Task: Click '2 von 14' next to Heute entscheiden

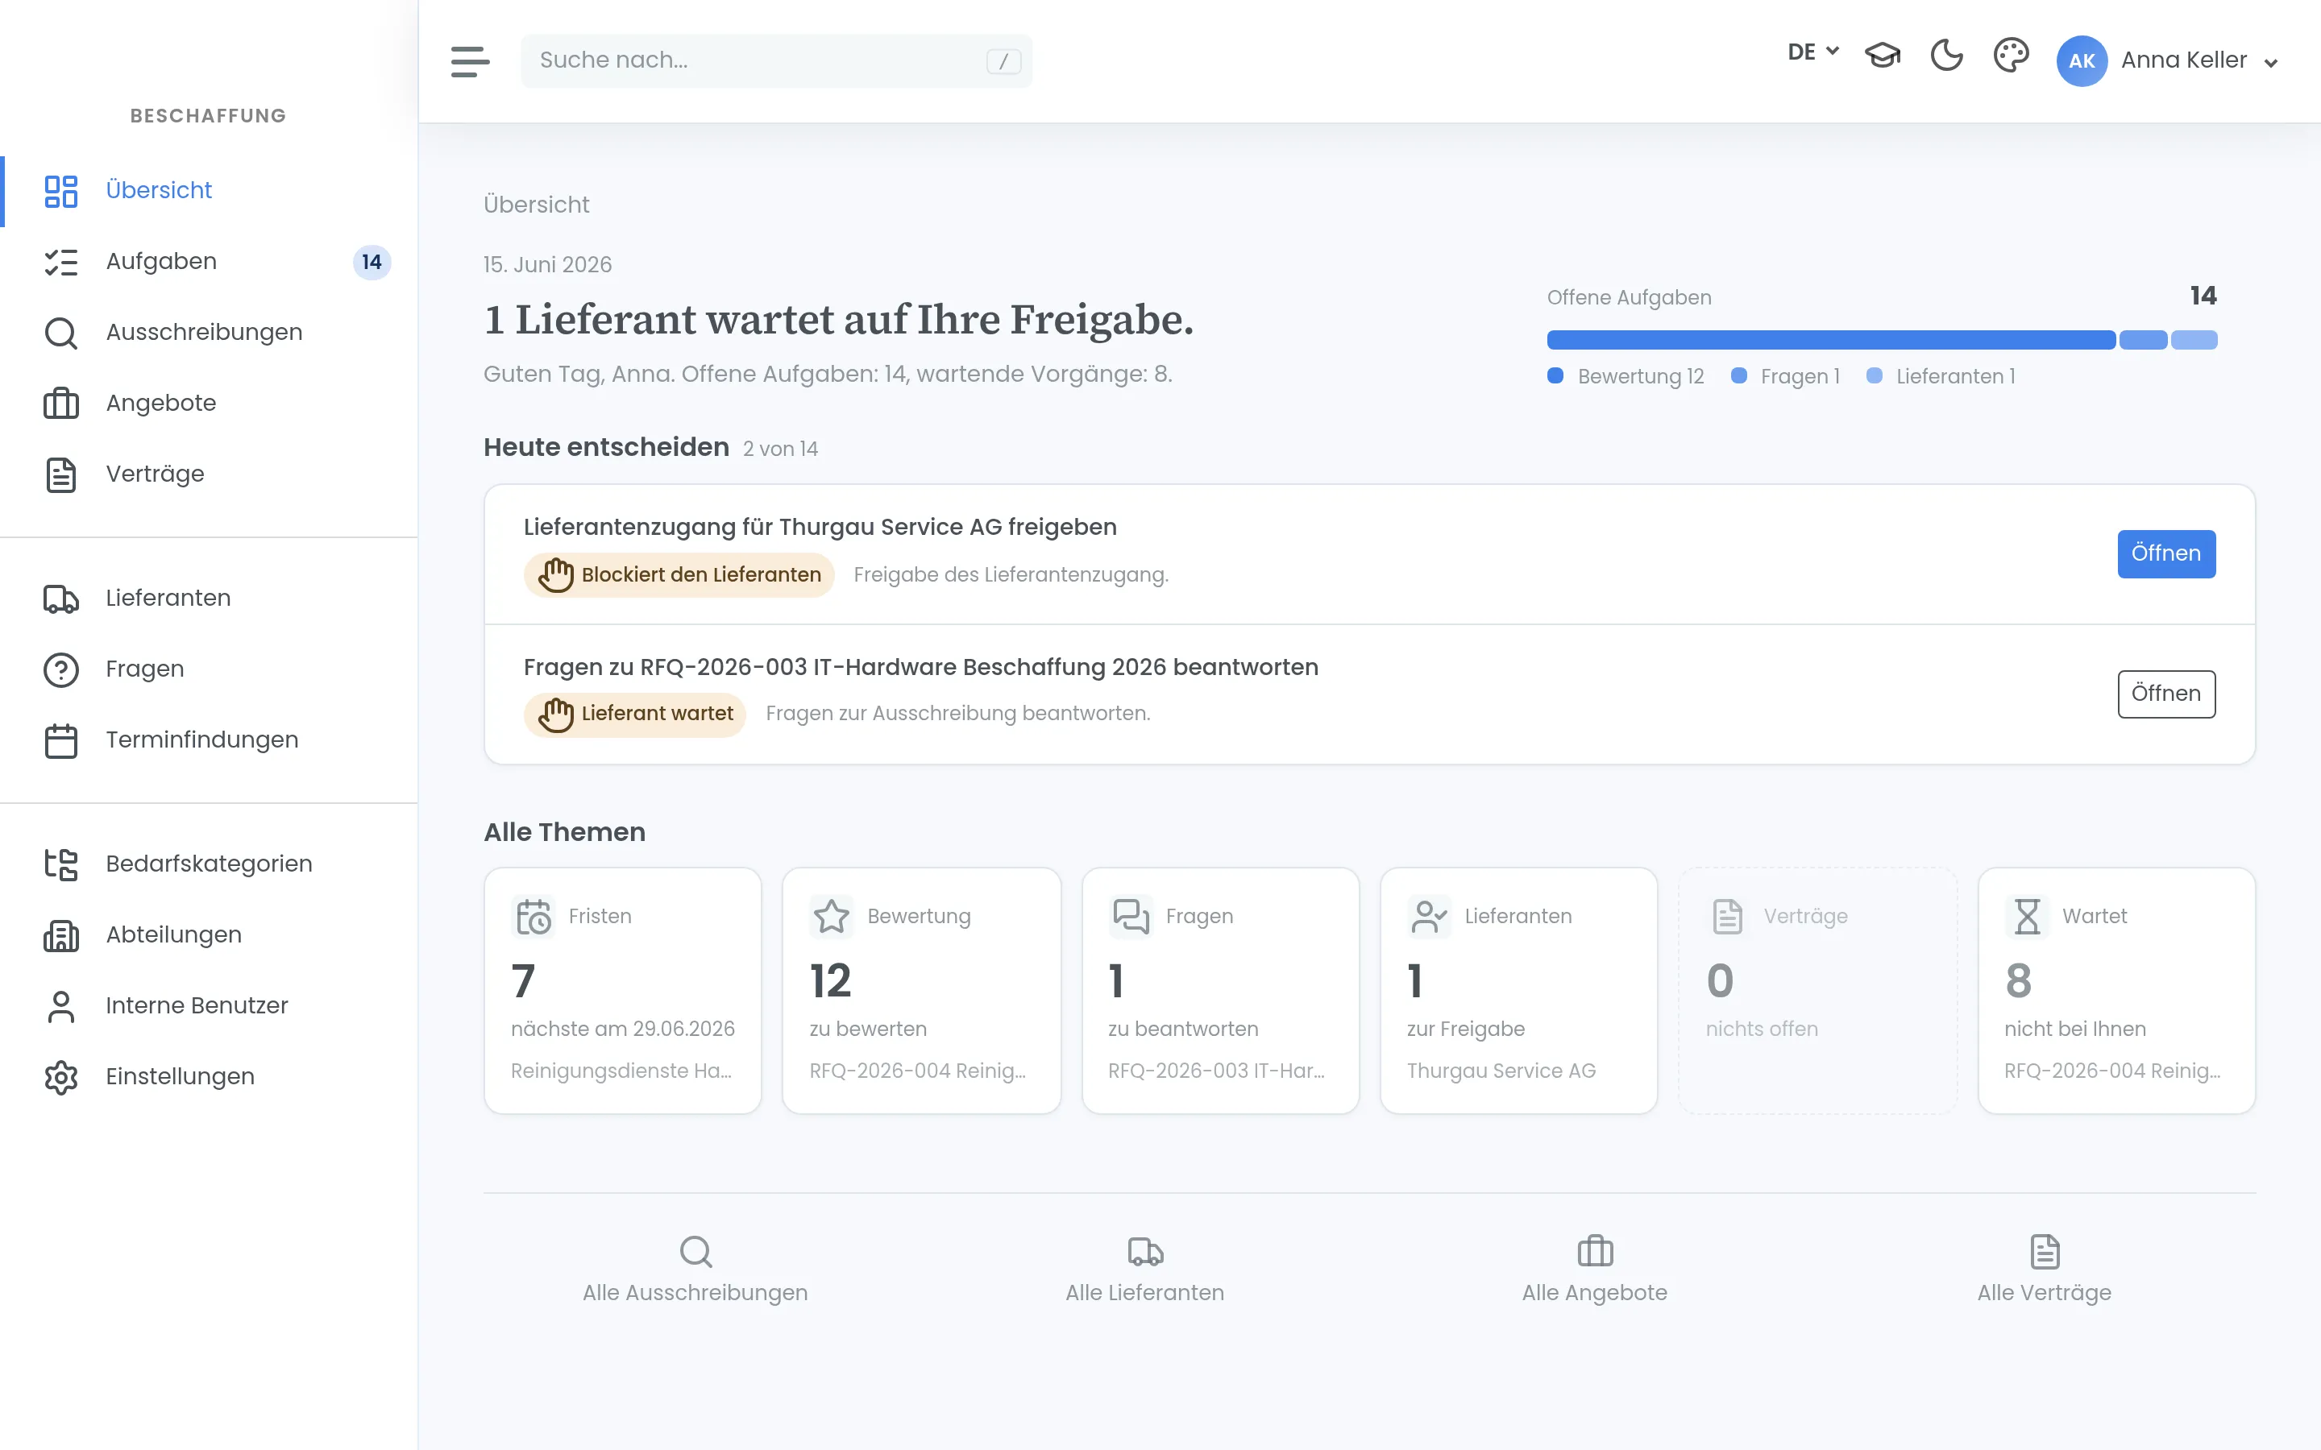Action: (780, 449)
